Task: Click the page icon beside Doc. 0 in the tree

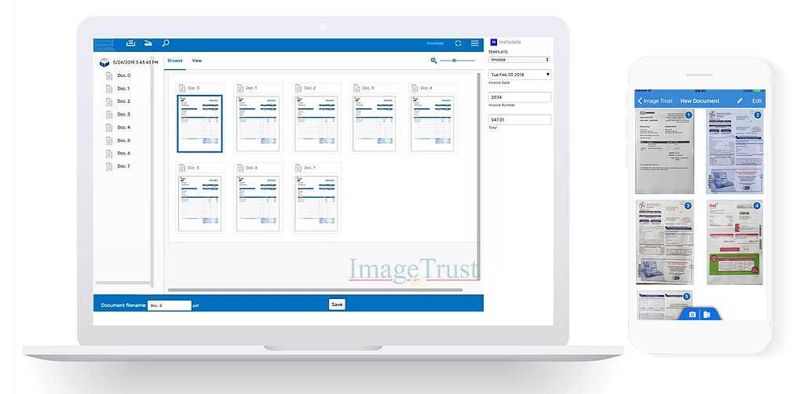Action: 108,75
